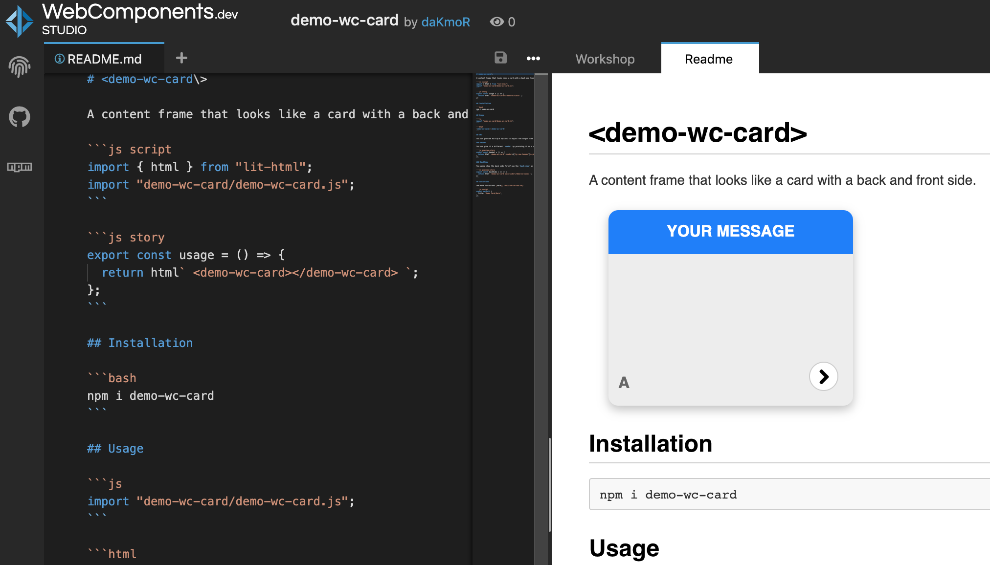The image size is (990, 565).
Task: Click the demo-wc-card project title
Action: click(x=344, y=20)
